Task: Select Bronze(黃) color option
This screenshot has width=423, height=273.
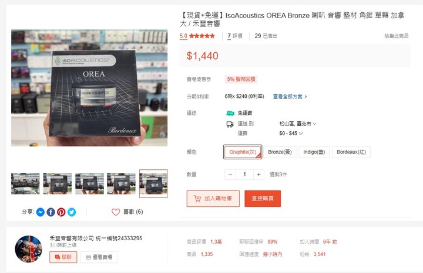Action: (x=280, y=152)
